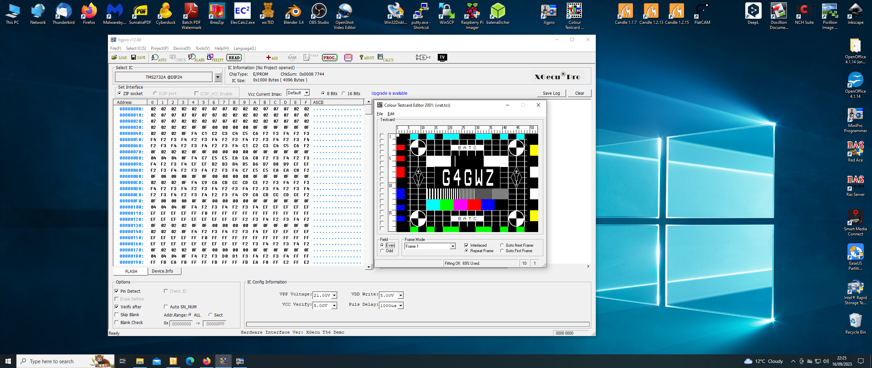Enable Auto SN_NUM checkbox

tap(166, 307)
